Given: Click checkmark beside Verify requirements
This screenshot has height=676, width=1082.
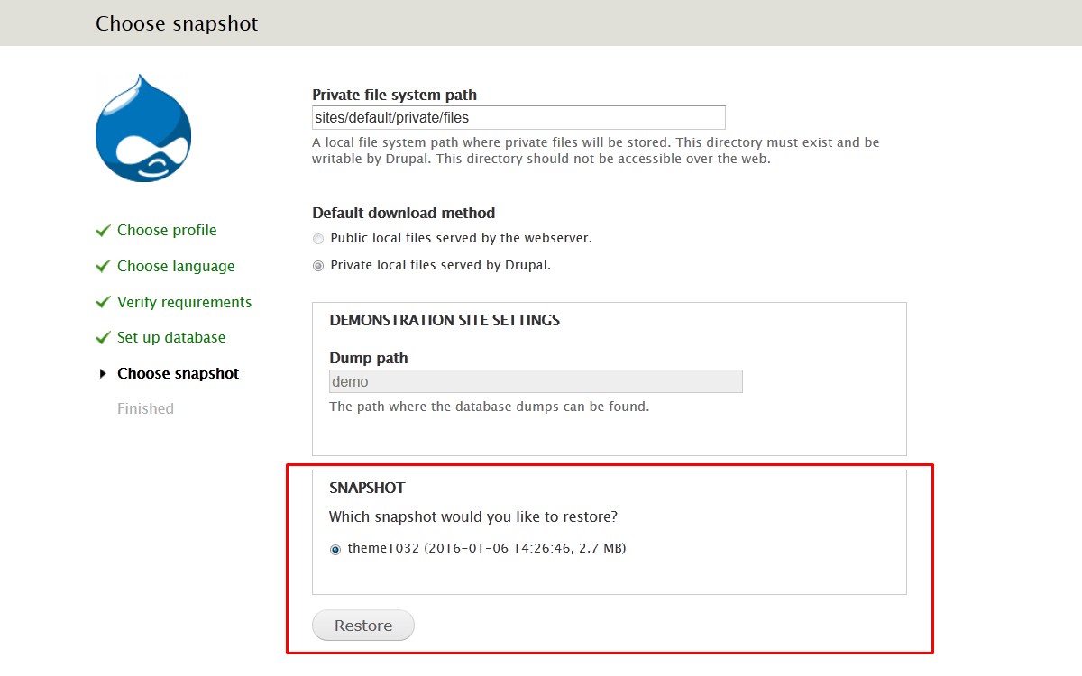Looking at the screenshot, I should [x=103, y=302].
